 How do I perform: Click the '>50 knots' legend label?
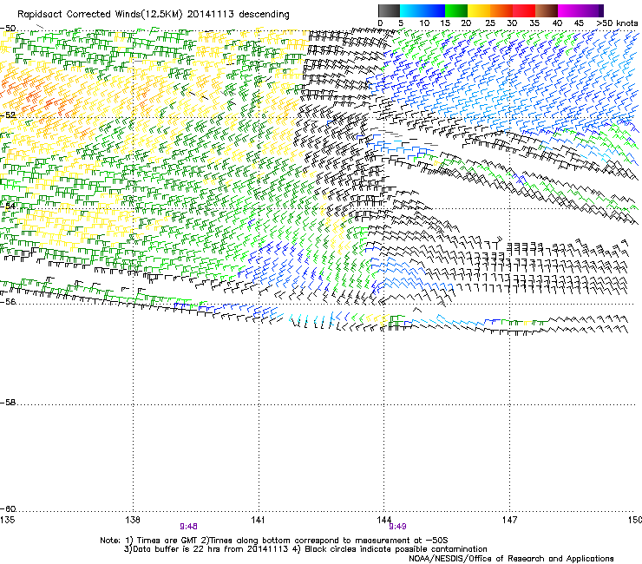(x=617, y=23)
